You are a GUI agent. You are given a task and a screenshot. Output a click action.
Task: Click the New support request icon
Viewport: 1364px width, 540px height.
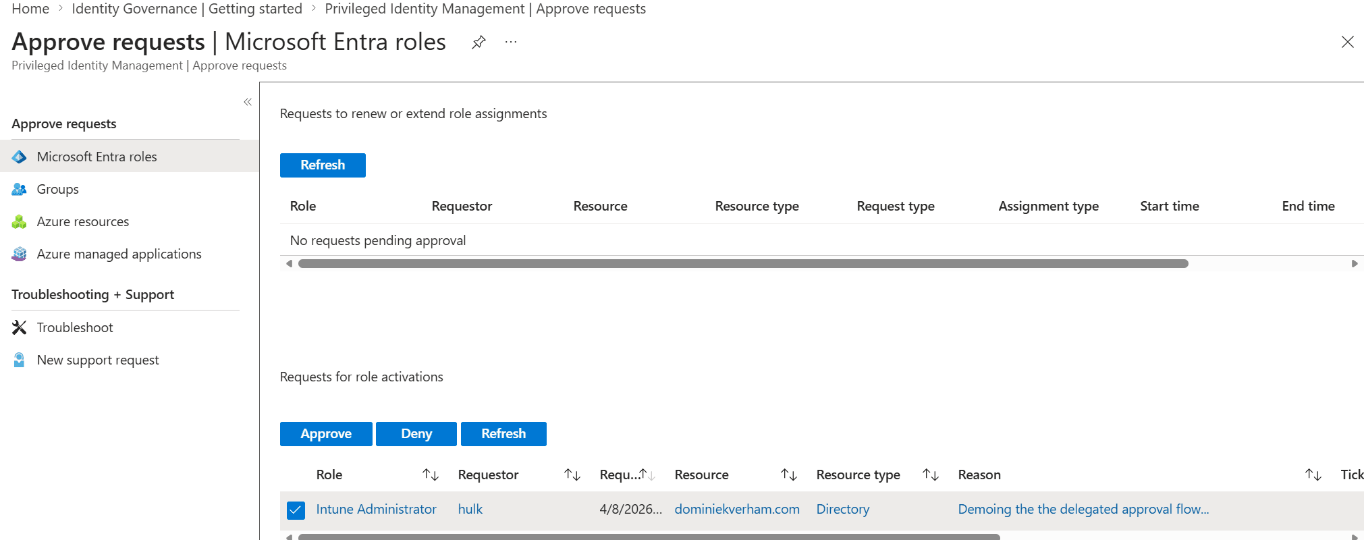tap(20, 360)
